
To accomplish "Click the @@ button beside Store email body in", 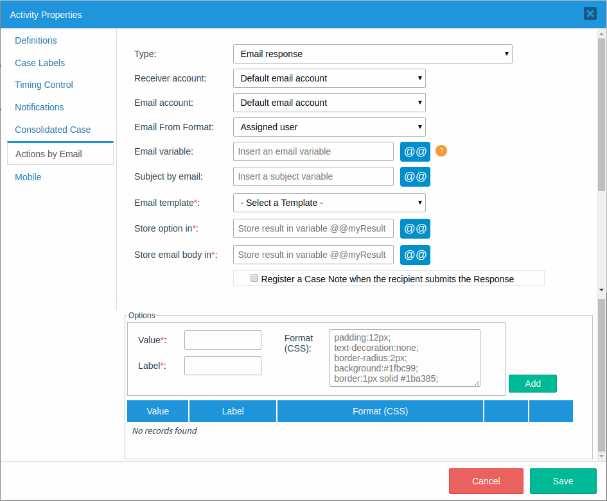I will tap(415, 255).
